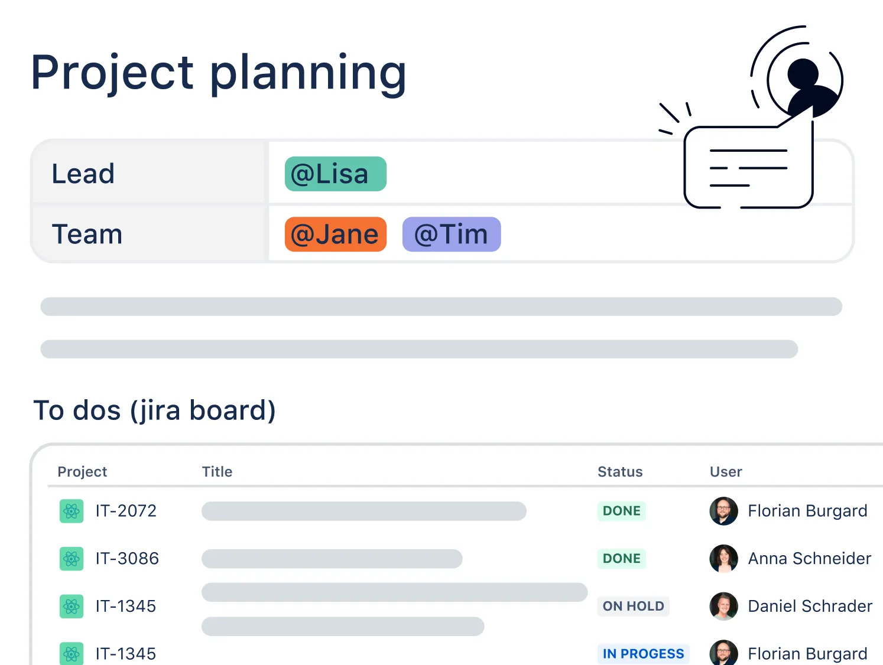Click the project icon in the IN PROGESS row
Viewport: 883px width, 665px height.
click(x=72, y=653)
